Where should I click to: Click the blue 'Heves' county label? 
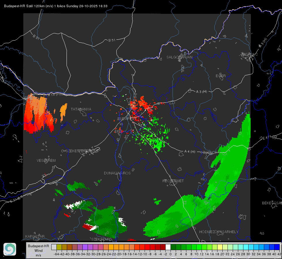pos(213,117)
